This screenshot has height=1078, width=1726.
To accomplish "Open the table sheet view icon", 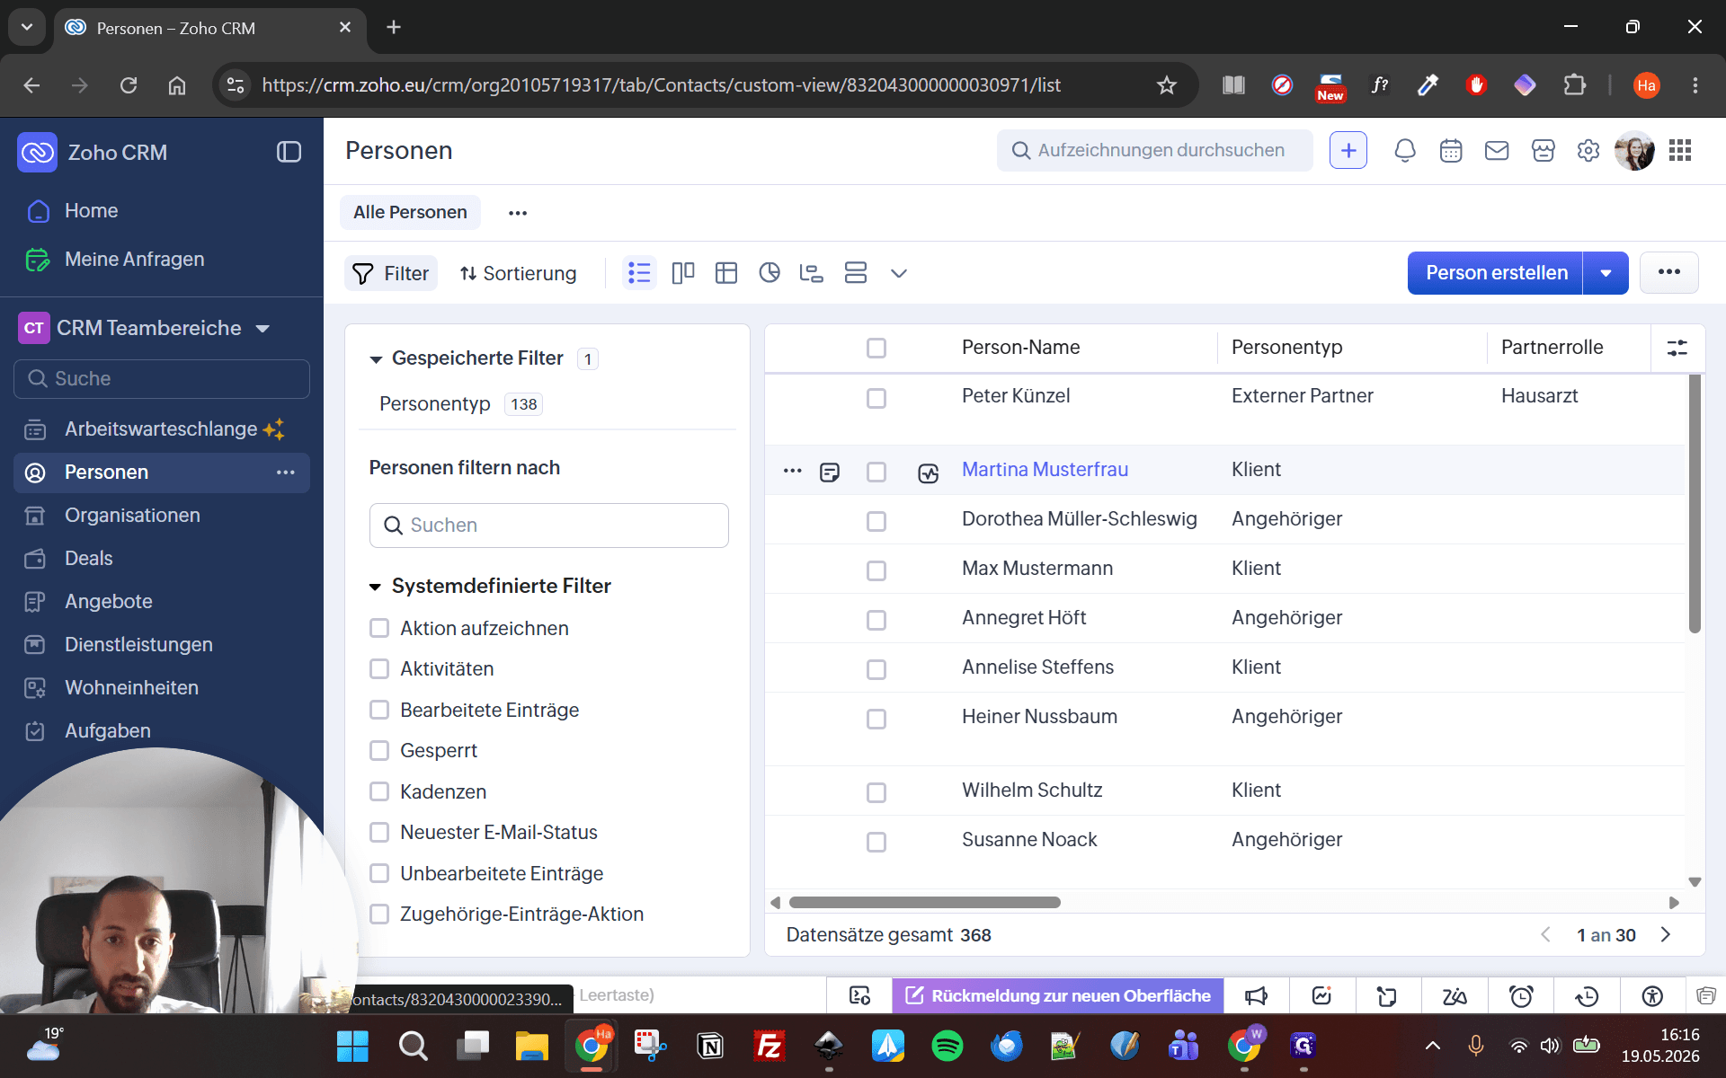I will (726, 273).
